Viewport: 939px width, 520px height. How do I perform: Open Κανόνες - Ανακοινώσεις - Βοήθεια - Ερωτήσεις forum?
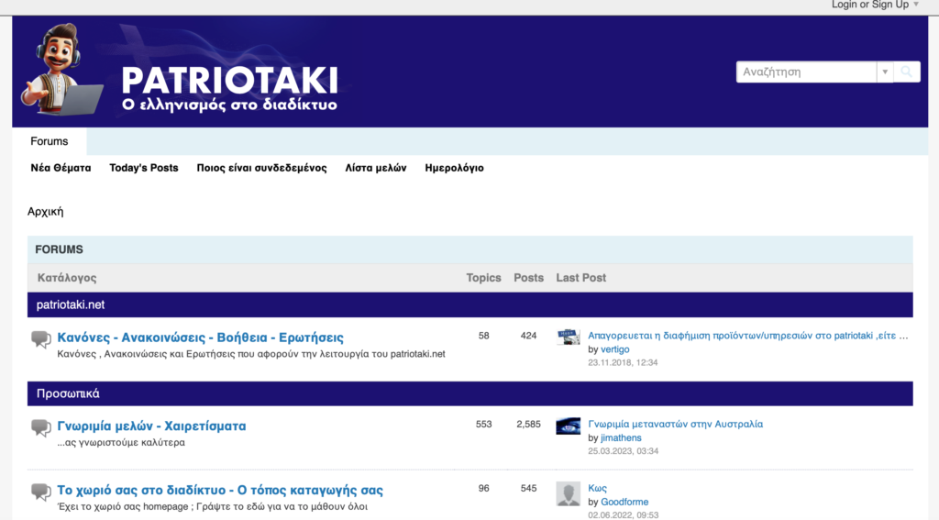pyautogui.click(x=200, y=337)
